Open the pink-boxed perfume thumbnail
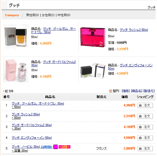The height and width of the screenshot is (156, 157). (x=16, y=70)
